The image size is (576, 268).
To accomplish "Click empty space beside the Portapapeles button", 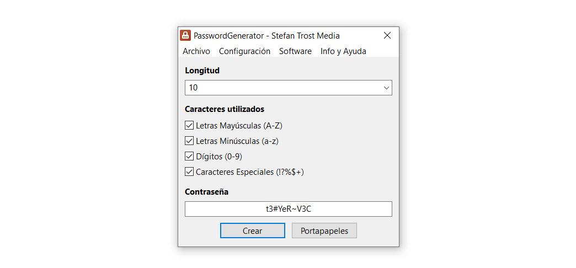I will 377,231.
